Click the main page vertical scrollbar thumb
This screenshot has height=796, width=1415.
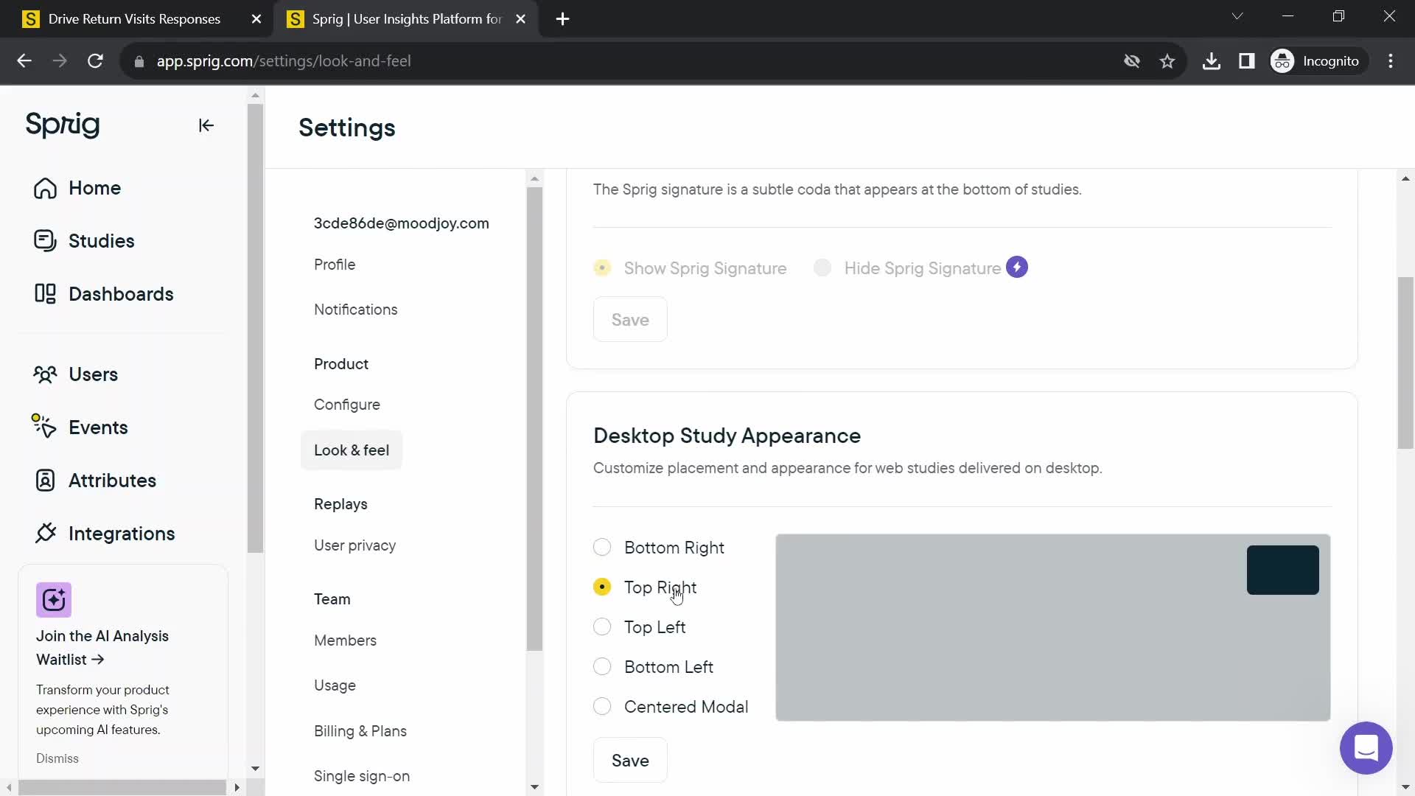tap(1405, 363)
